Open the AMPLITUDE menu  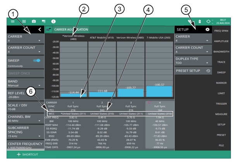tap(224, 41)
